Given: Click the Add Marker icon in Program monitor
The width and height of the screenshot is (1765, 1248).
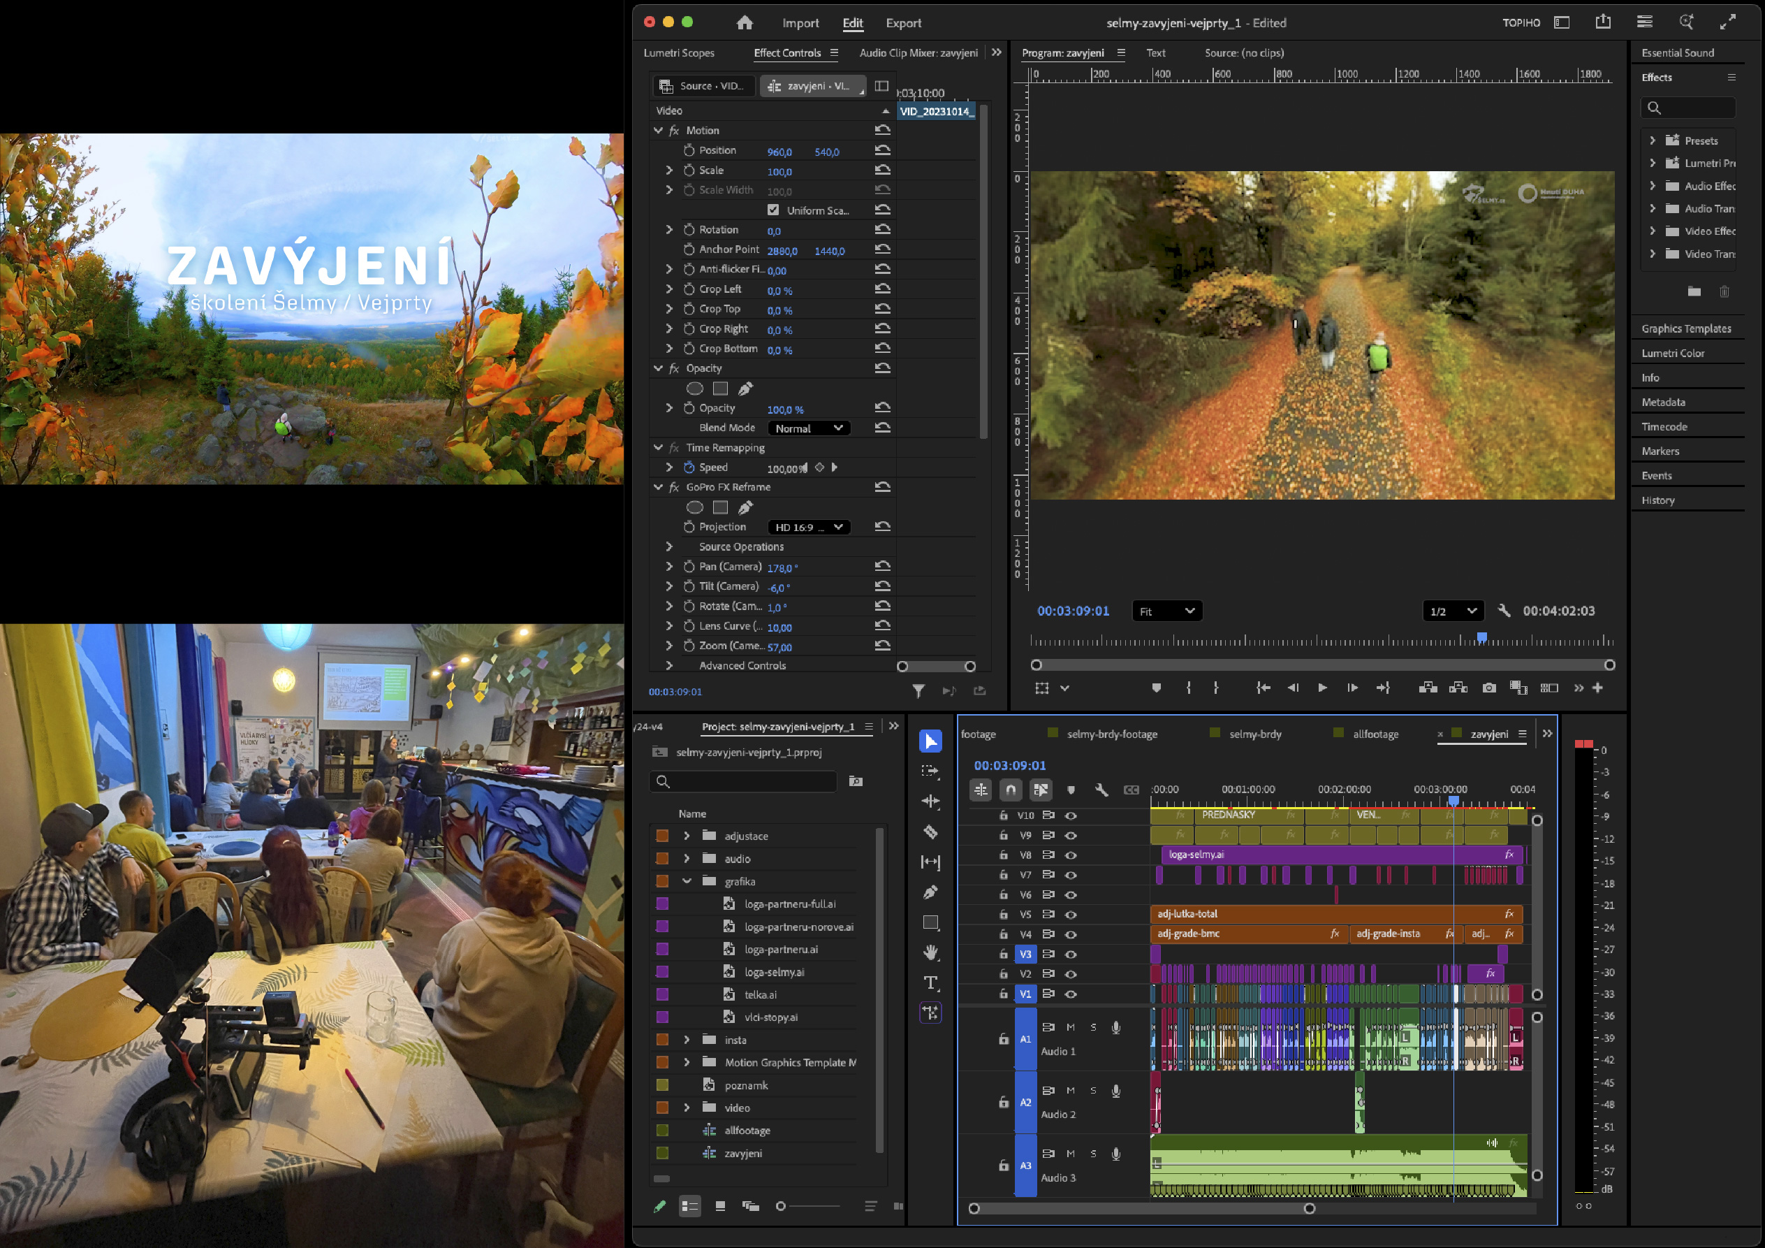Looking at the screenshot, I should coord(1155,688).
